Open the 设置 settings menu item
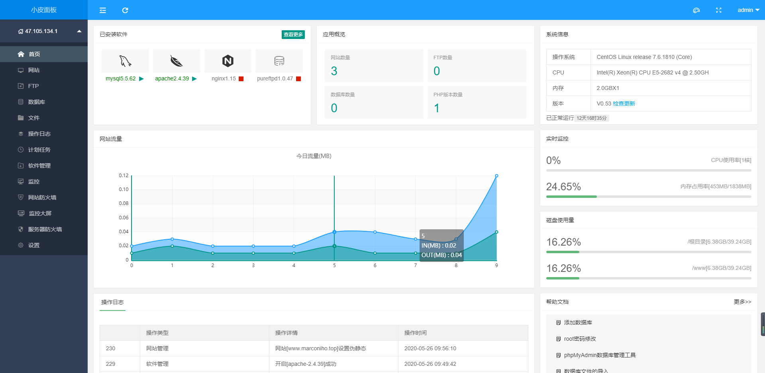 44,245
